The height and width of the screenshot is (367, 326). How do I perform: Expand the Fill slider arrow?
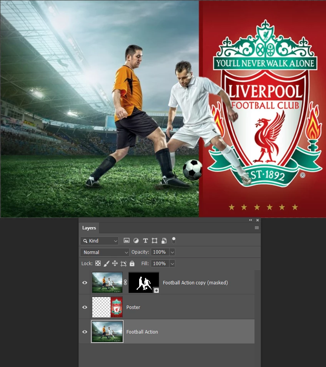[x=172, y=264]
